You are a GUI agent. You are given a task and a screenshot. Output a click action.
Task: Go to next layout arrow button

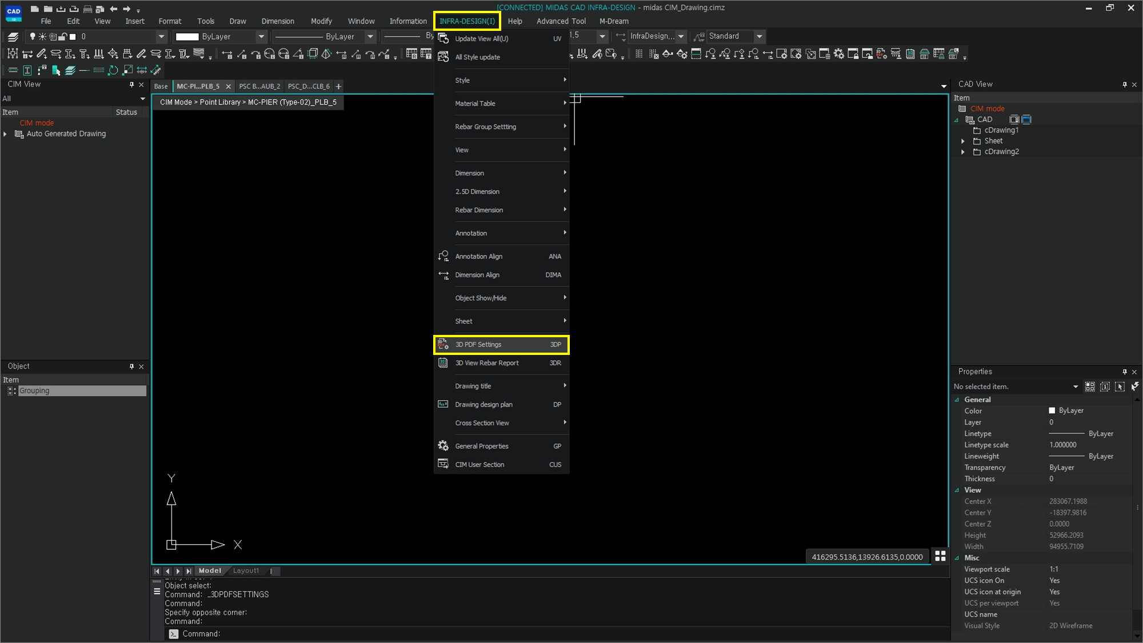178,571
